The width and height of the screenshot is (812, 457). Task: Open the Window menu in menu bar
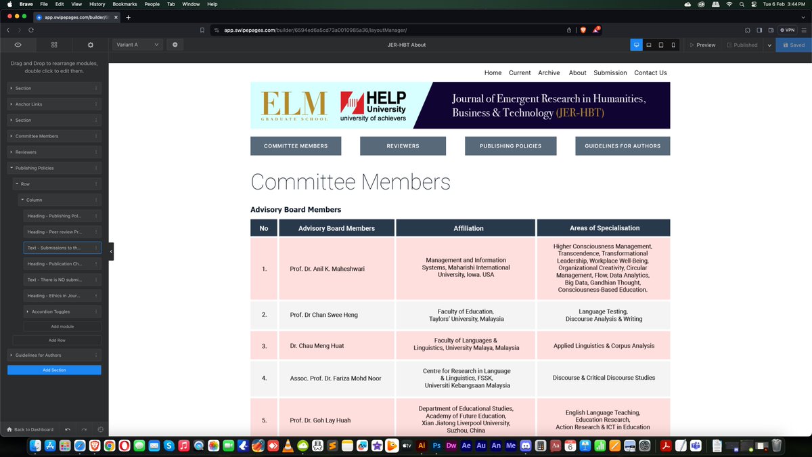[x=191, y=4]
